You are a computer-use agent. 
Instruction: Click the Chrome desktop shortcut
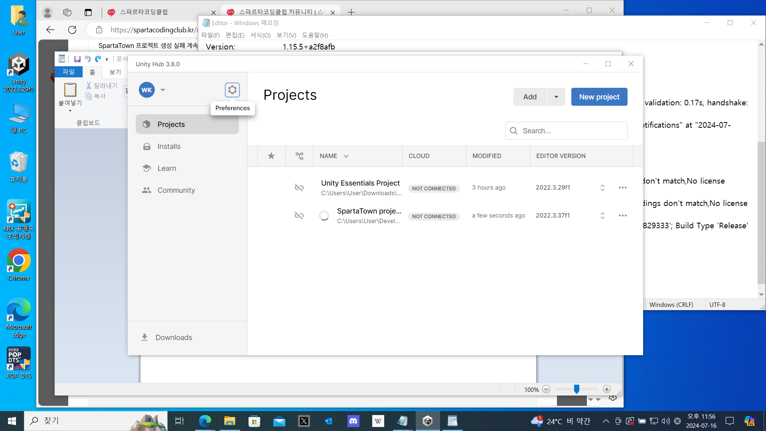[18, 265]
